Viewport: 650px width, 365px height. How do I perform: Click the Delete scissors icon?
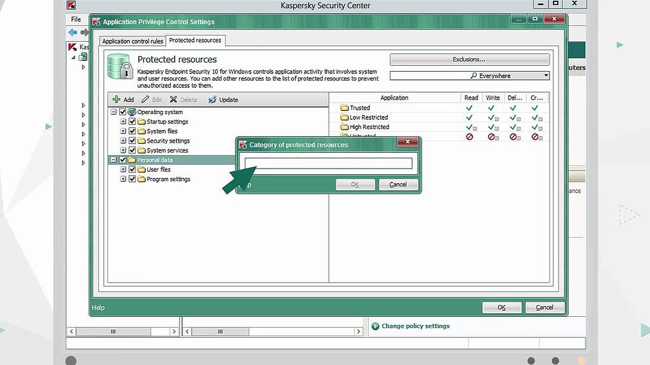pos(175,99)
